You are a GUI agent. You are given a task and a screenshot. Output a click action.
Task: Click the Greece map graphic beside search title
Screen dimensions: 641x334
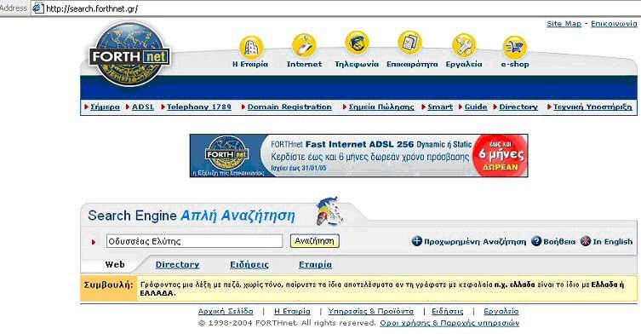329,210
